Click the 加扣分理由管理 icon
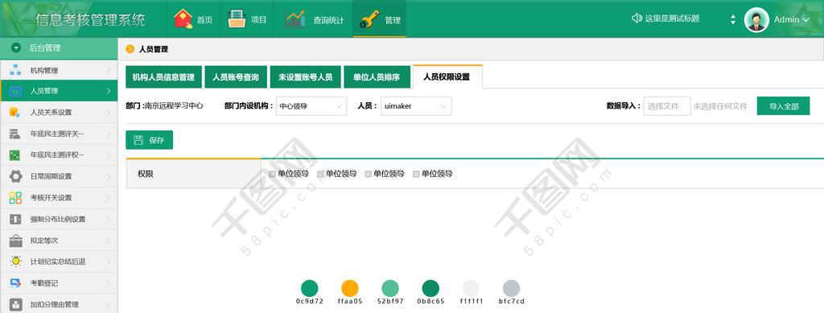This screenshot has width=824, height=313. (16, 304)
